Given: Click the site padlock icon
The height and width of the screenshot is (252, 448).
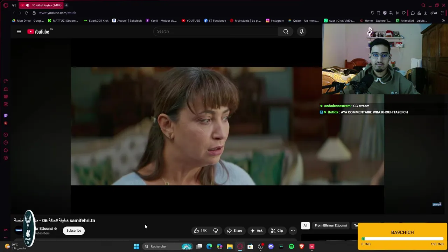Looking at the screenshot, I should point(34,13).
